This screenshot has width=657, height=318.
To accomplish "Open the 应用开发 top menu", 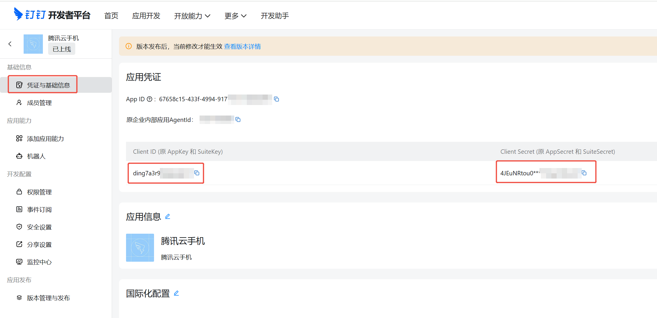I will (146, 16).
